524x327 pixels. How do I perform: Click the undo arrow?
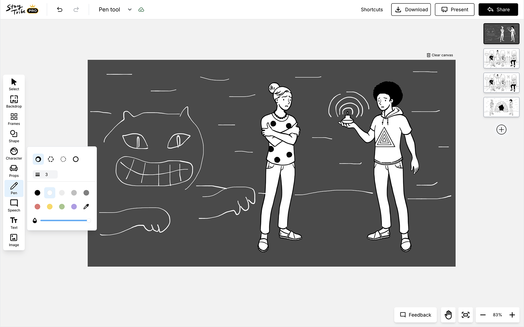coord(60,10)
